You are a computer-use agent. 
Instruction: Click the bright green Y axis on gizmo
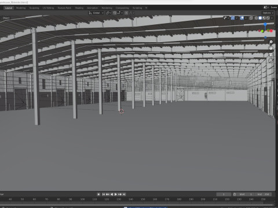coord(262,31)
